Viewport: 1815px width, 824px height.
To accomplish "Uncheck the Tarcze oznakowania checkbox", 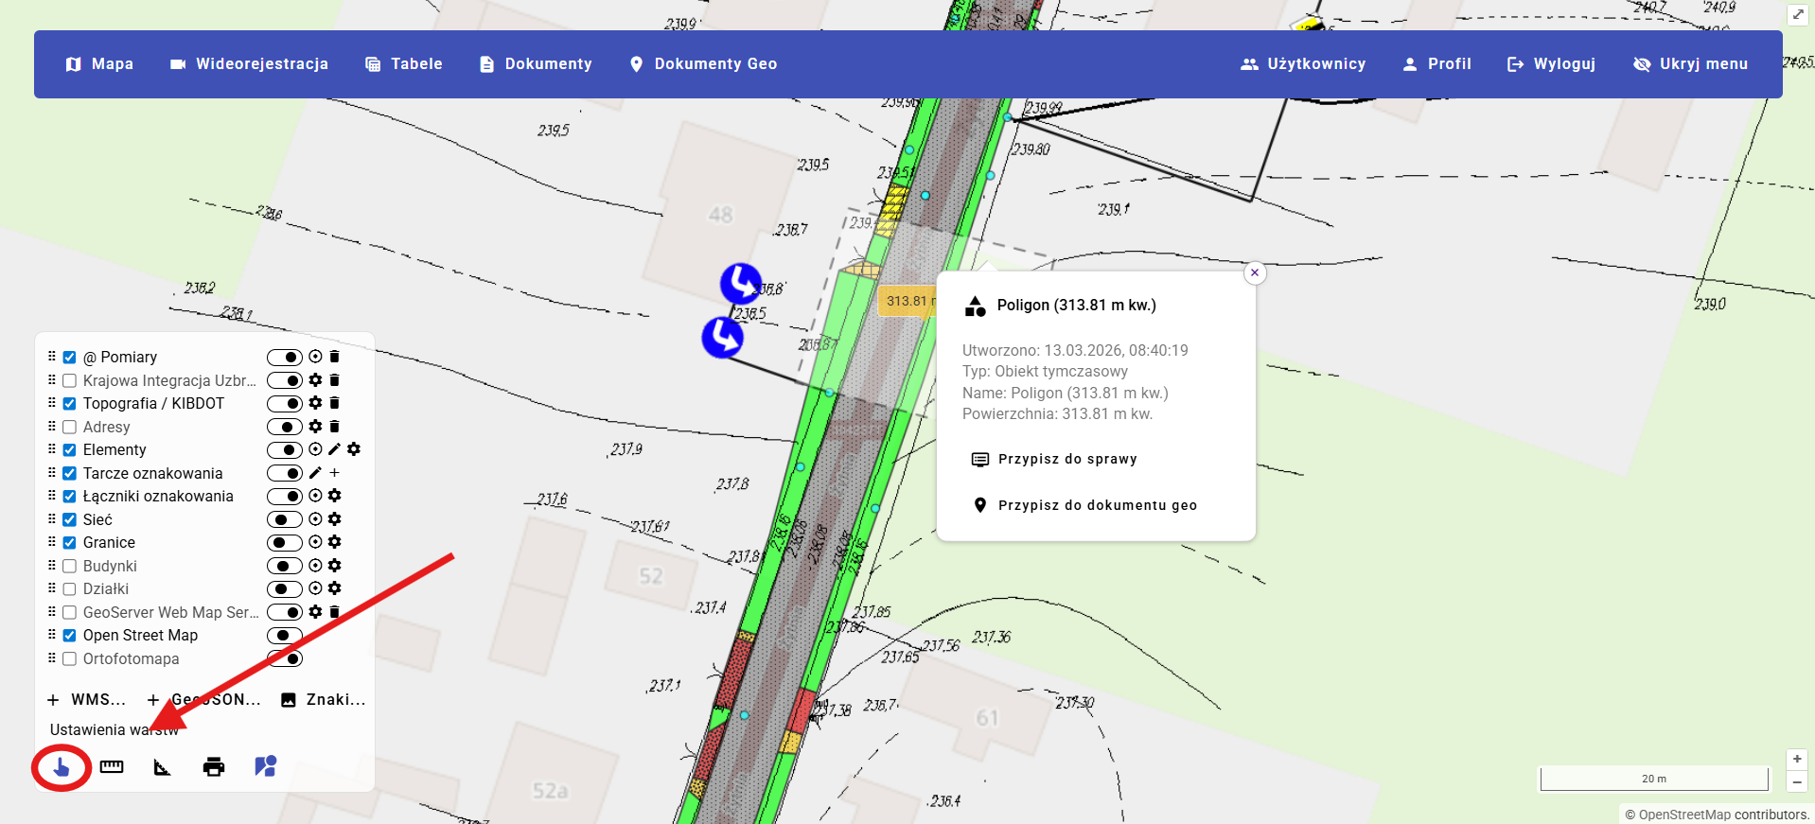I will pyautogui.click(x=69, y=473).
